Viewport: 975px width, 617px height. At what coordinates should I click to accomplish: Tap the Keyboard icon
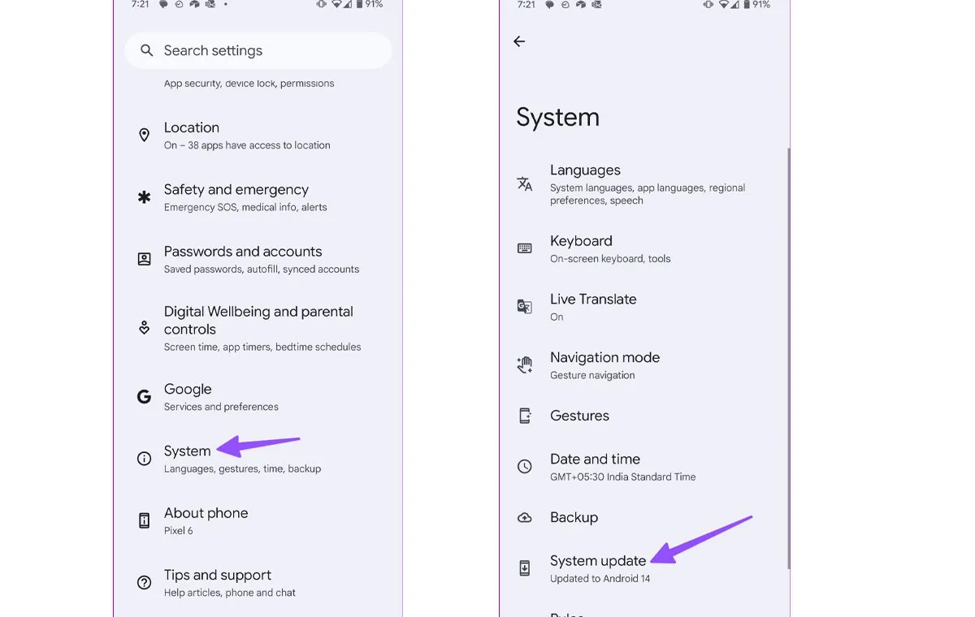tap(525, 248)
